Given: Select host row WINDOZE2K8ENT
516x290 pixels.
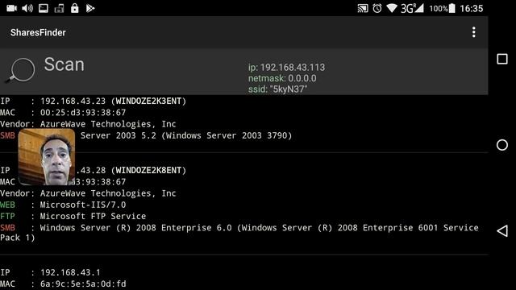Looking at the screenshot, I should point(94,170).
